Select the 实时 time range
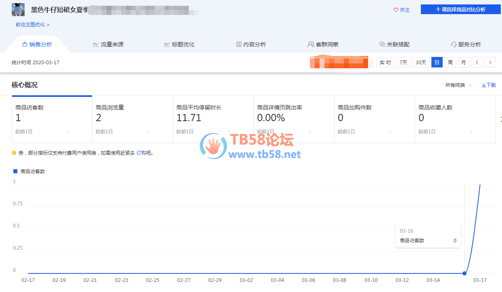This screenshot has height=292, width=502. 385,63
